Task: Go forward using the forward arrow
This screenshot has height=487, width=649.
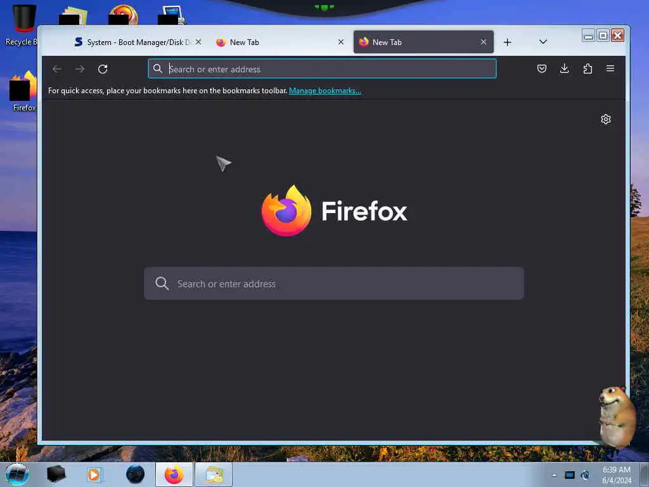Action: (x=80, y=68)
